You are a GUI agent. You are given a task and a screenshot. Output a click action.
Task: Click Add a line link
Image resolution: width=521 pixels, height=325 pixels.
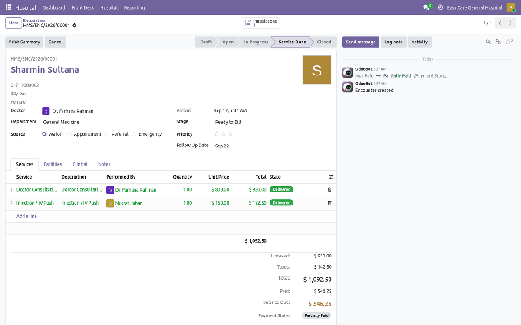[26, 216]
